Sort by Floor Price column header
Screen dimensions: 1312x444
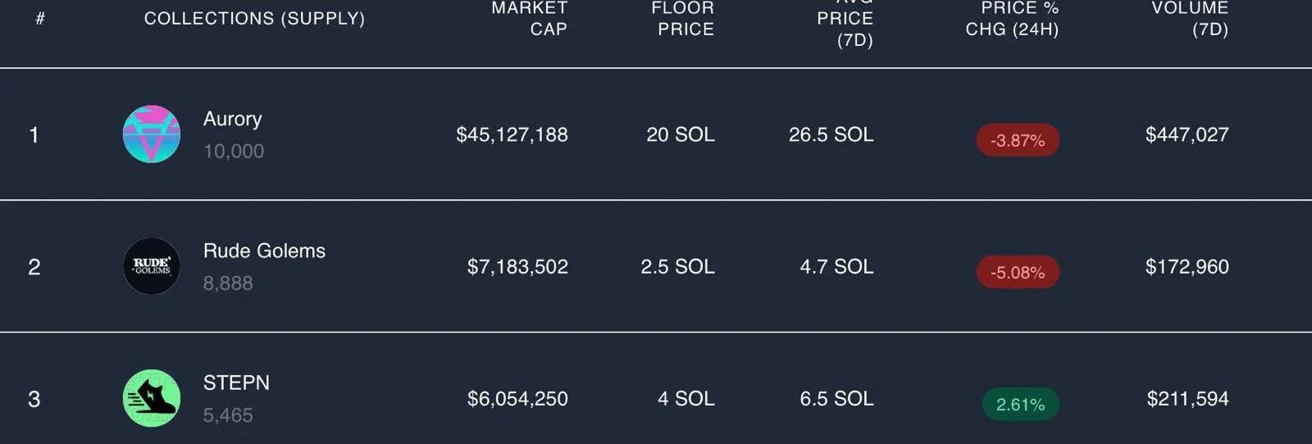click(x=683, y=18)
